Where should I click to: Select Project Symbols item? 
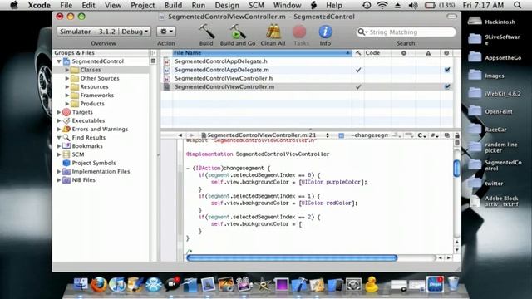pyautogui.click(x=94, y=163)
